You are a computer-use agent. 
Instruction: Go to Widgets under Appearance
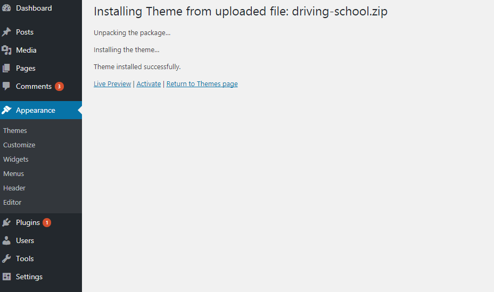pos(16,160)
